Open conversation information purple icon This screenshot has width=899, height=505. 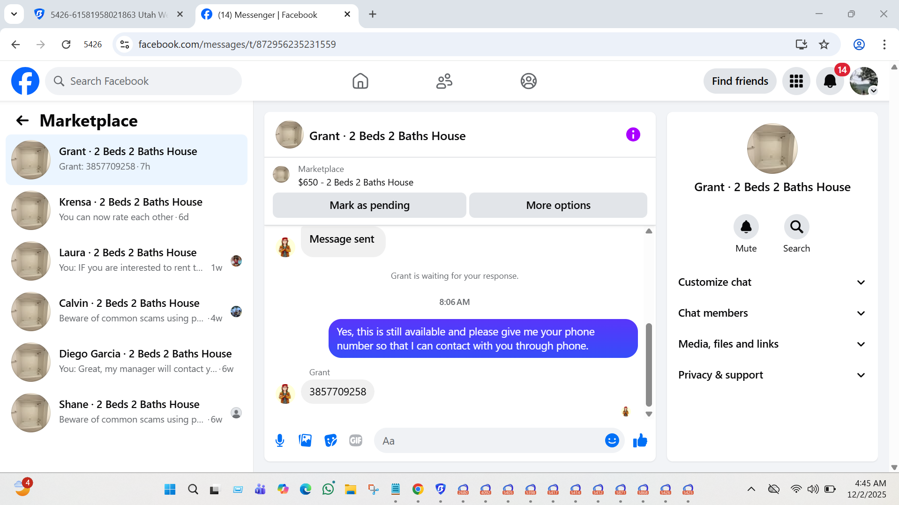[x=633, y=135]
